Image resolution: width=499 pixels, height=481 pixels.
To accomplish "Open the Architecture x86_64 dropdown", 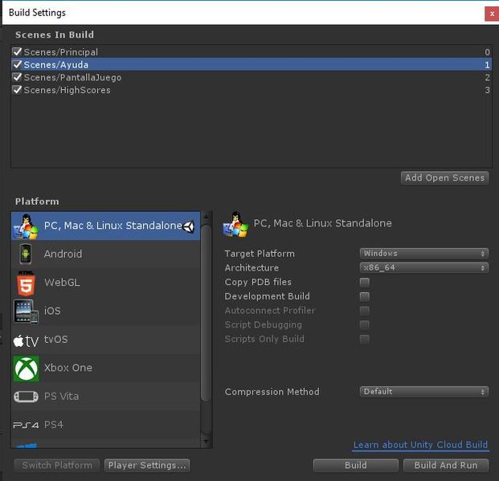I will (x=424, y=267).
